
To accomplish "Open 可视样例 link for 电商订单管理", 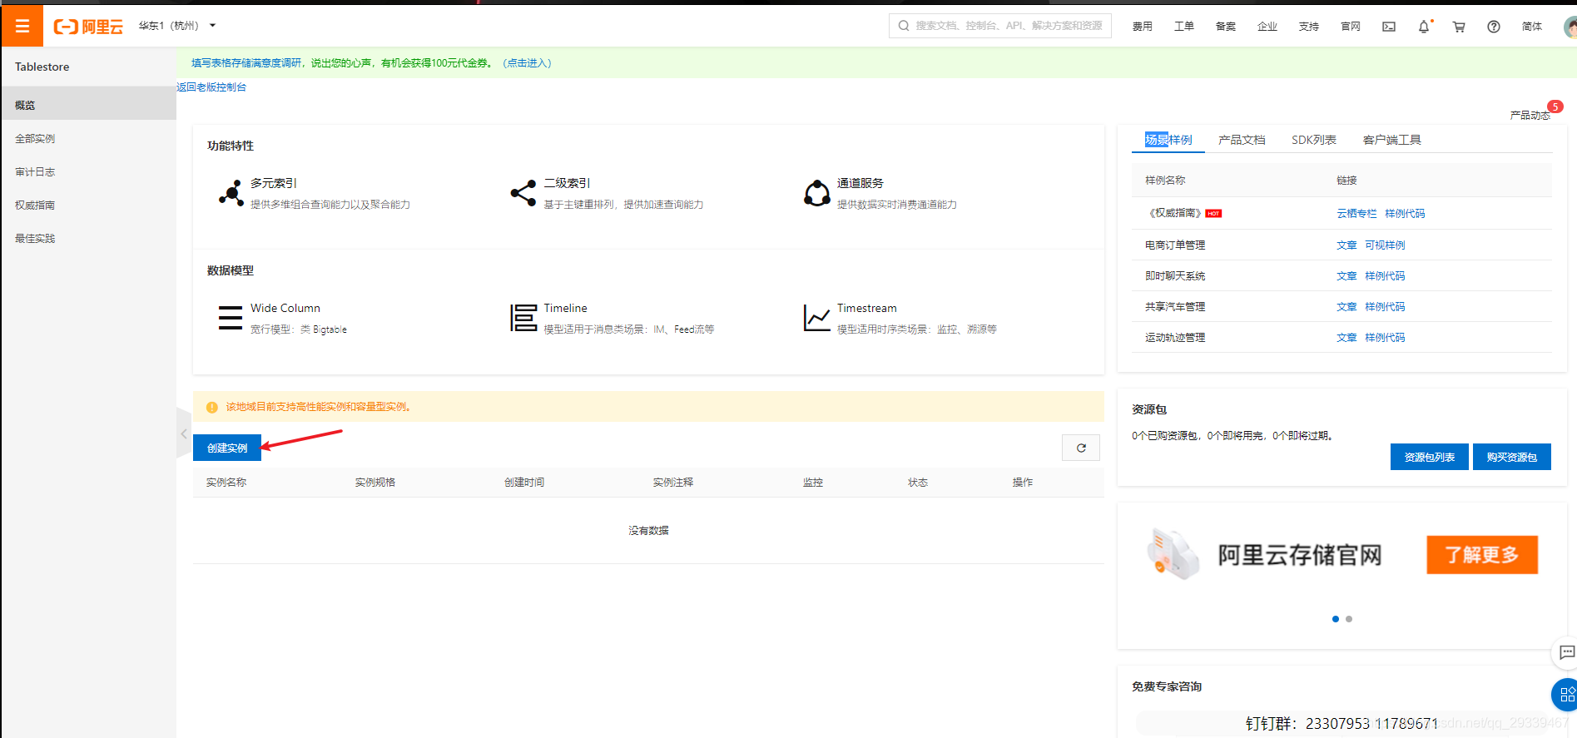I will 1385,245.
